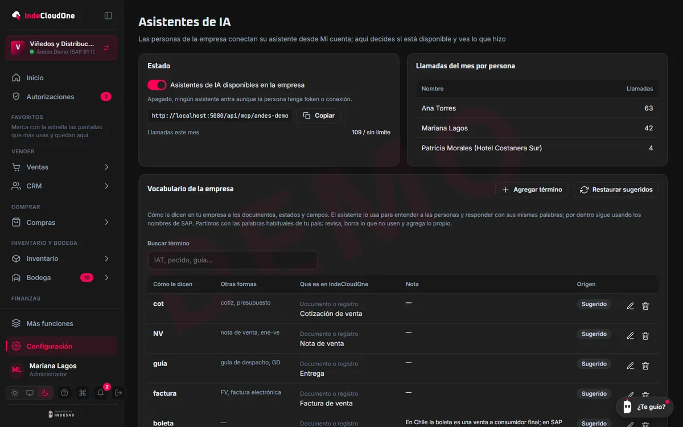Screen dimensions: 683x427
Task: Click the "109 / sin límite" value
Action: click(x=371, y=132)
